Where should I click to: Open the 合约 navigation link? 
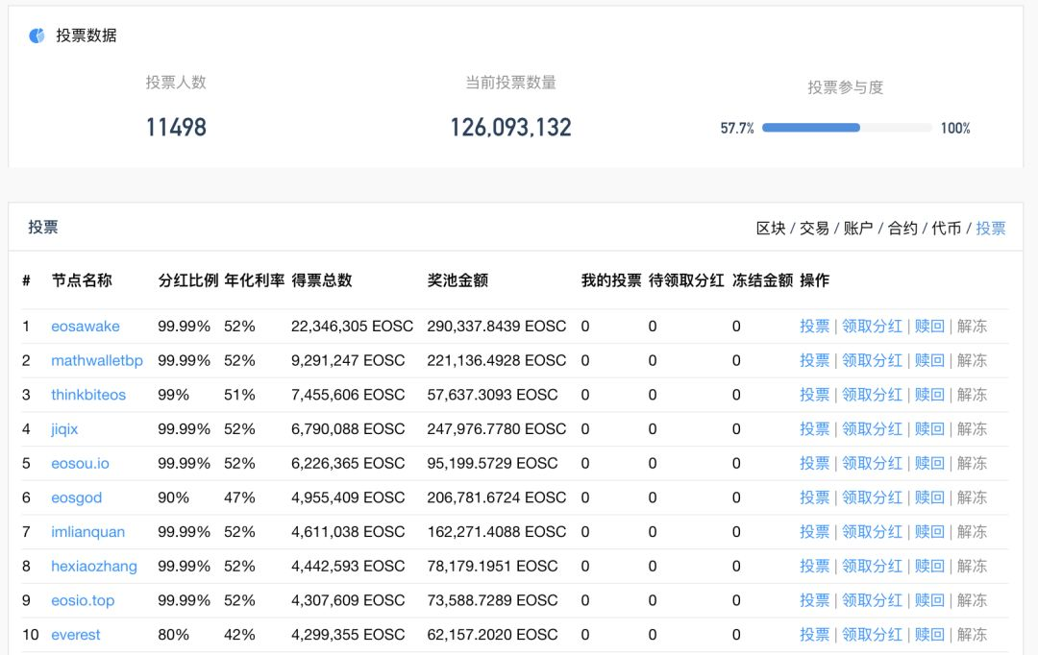coord(902,229)
